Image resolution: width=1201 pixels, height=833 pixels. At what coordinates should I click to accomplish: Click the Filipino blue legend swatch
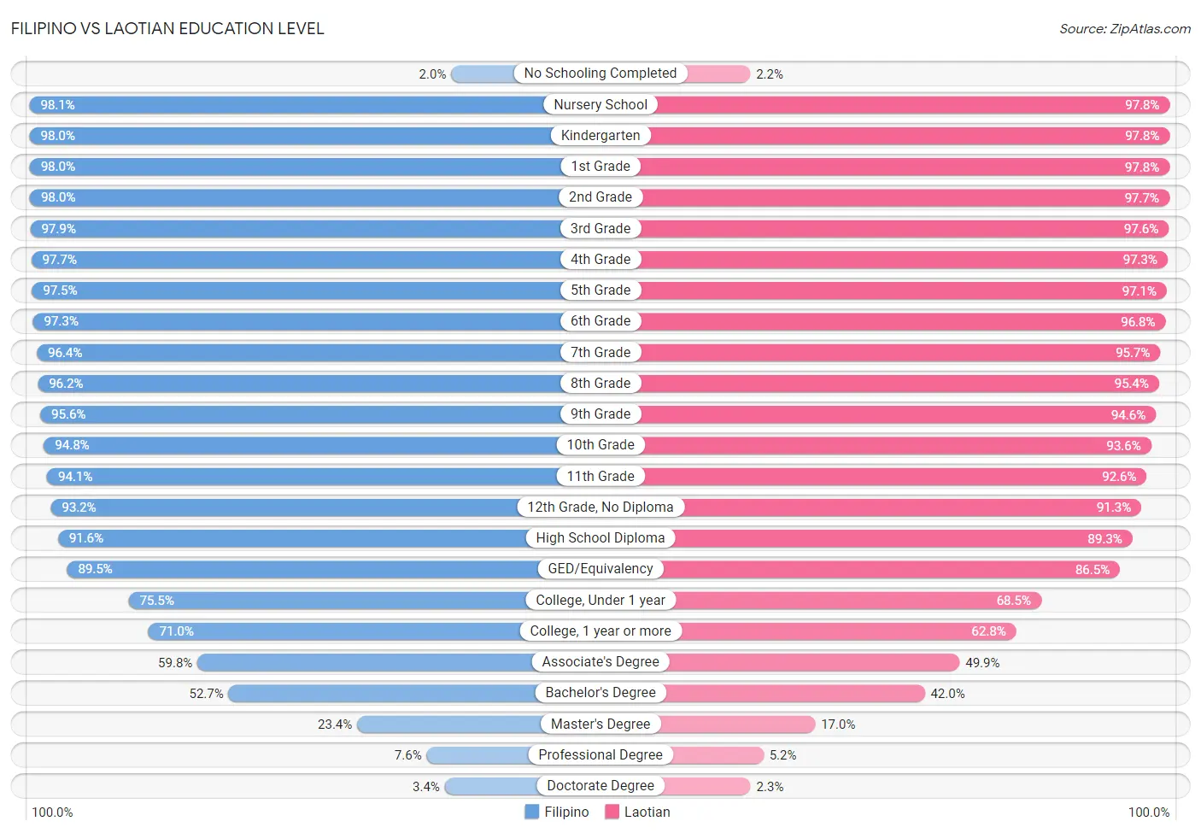point(531,812)
